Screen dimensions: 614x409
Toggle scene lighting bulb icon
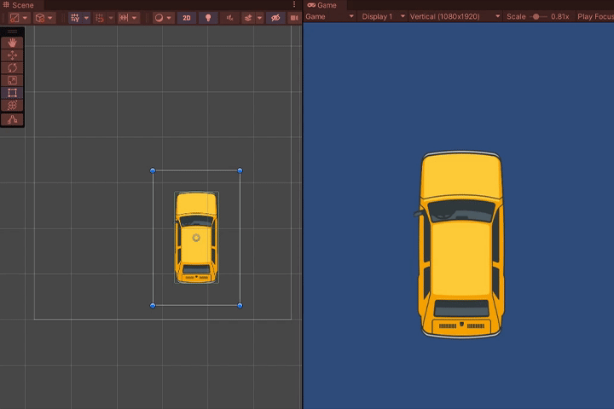(x=208, y=18)
